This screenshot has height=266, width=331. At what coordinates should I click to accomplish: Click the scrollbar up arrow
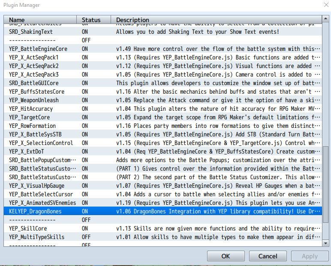tap(325, 19)
